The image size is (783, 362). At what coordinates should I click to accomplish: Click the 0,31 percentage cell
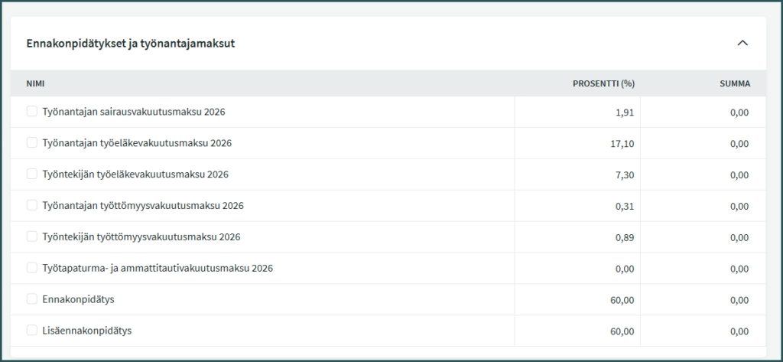click(x=624, y=206)
